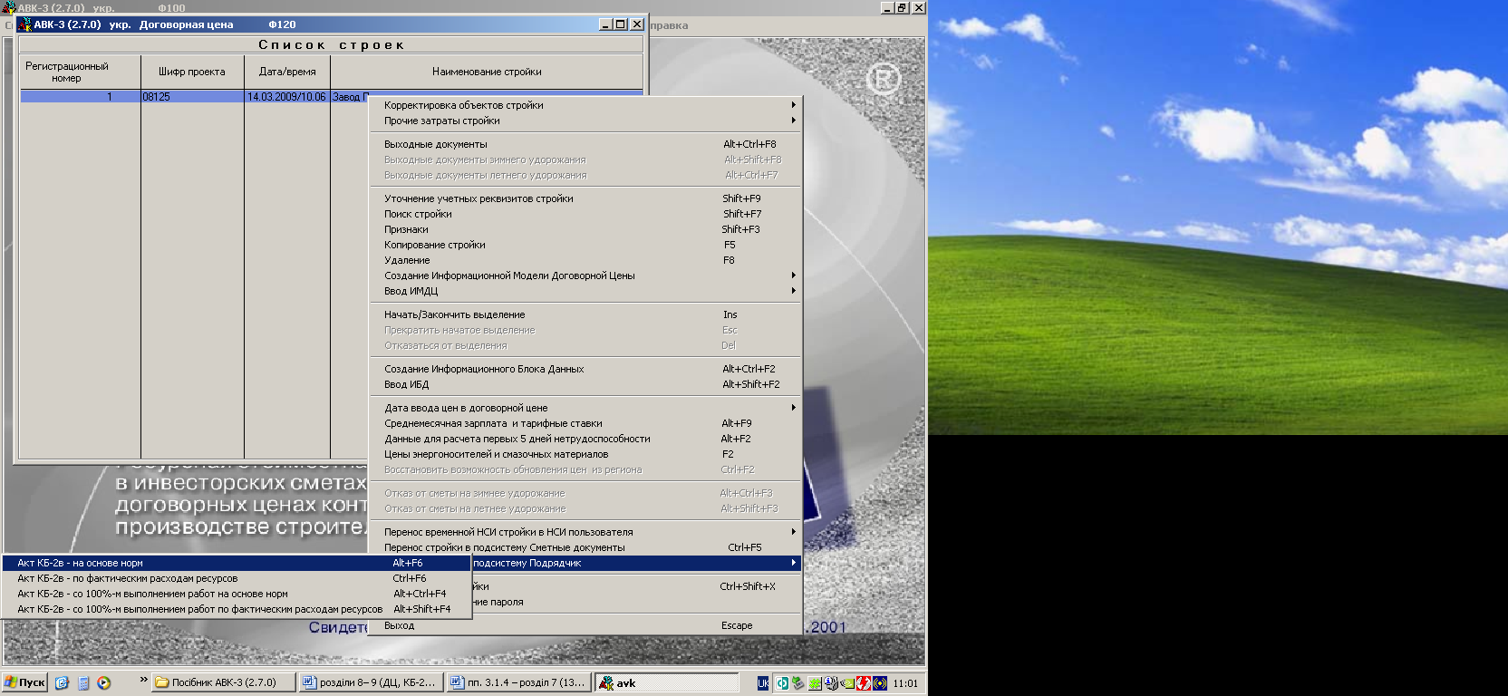The image size is (1508, 696).
Task: Click the UK language indicator in tray
Action: (x=763, y=683)
